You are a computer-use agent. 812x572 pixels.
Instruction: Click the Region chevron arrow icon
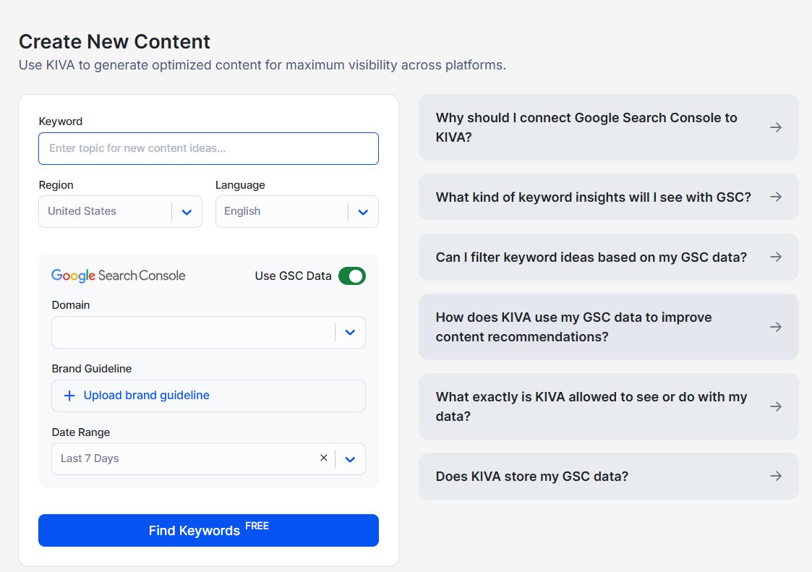187,212
